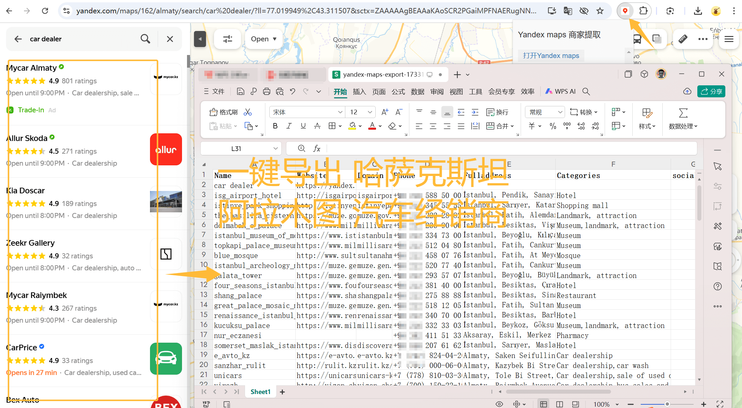Click the 打开Yandex maps link
742x408 pixels.
click(x=551, y=56)
